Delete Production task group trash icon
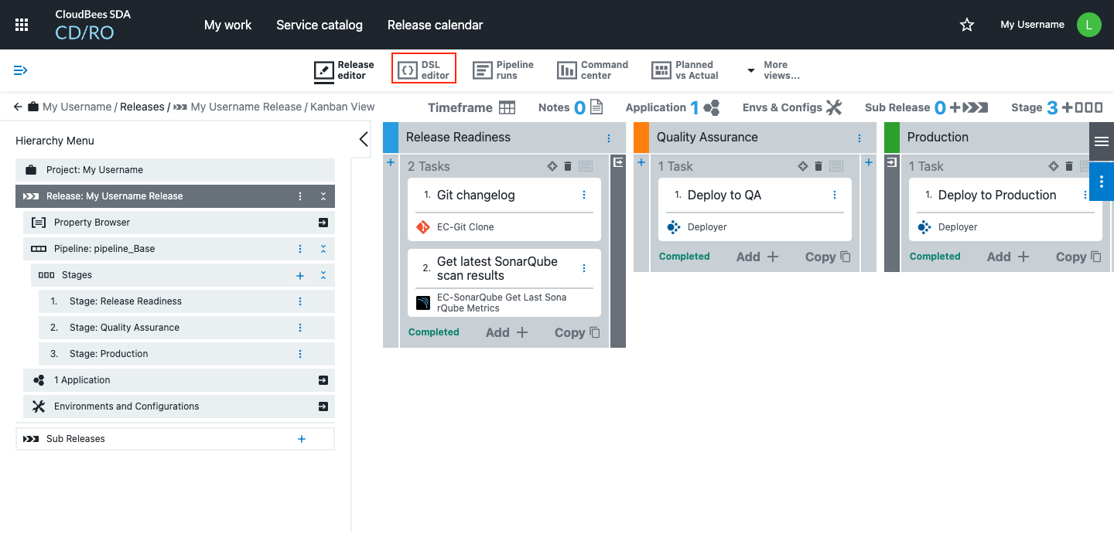Viewport: 1114px width, 534px height. pos(1069,166)
